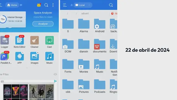This screenshot has width=177, height=100.
Task: Open the hamburger menu in Local panel
Action: click(x=65, y=5)
